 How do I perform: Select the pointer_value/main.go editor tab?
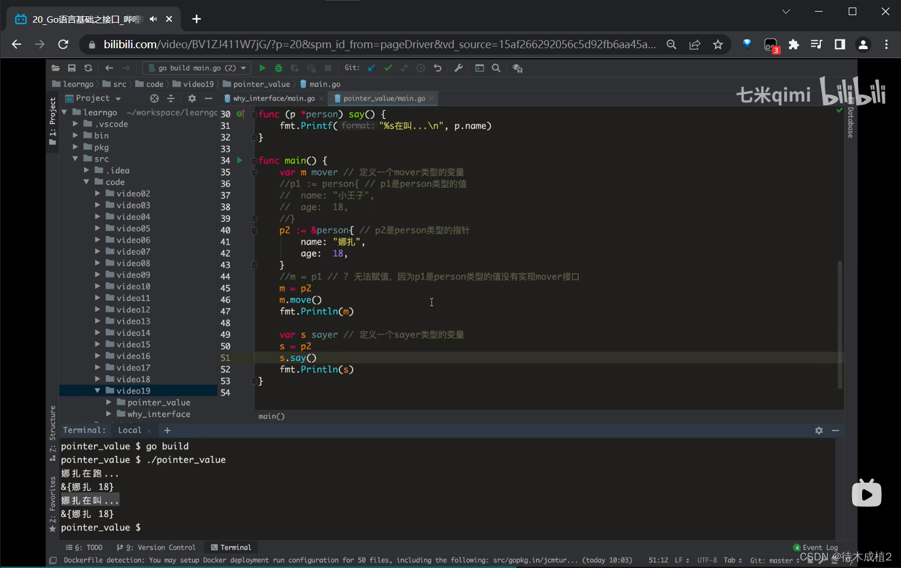[x=384, y=99]
